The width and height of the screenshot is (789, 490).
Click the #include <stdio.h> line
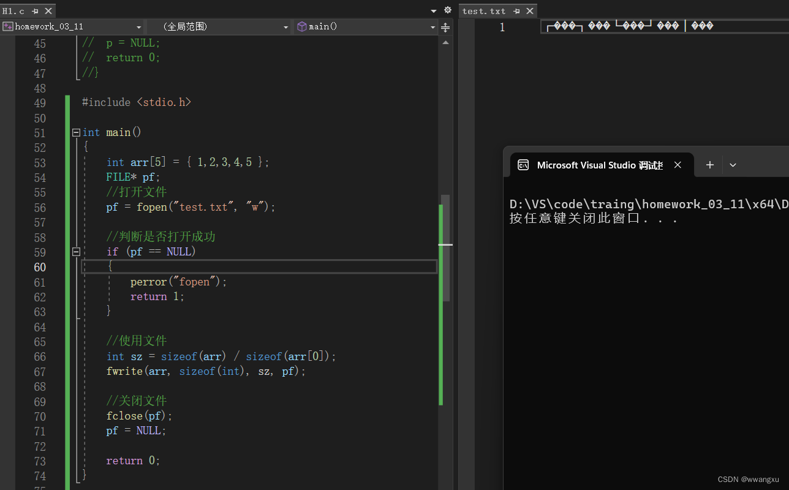pos(137,102)
